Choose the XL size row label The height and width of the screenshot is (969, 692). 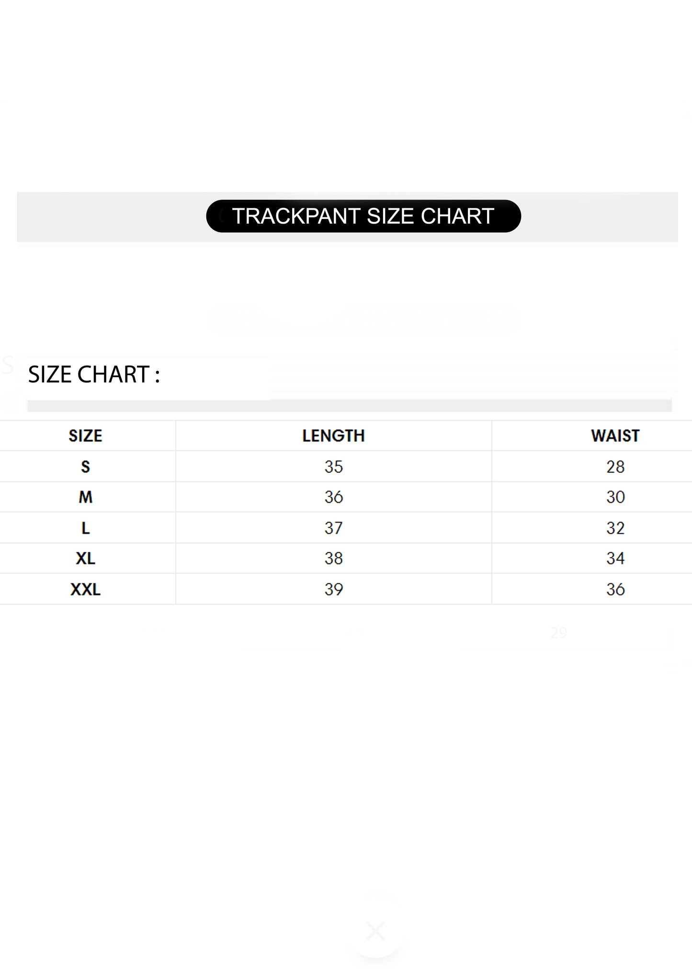[x=85, y=559]
